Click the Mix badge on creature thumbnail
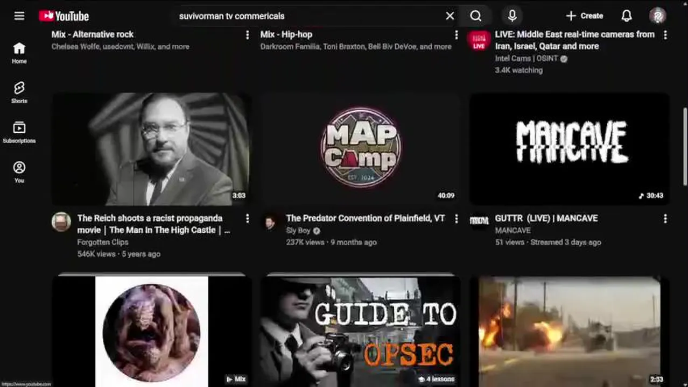 click(x=236, y=379)
